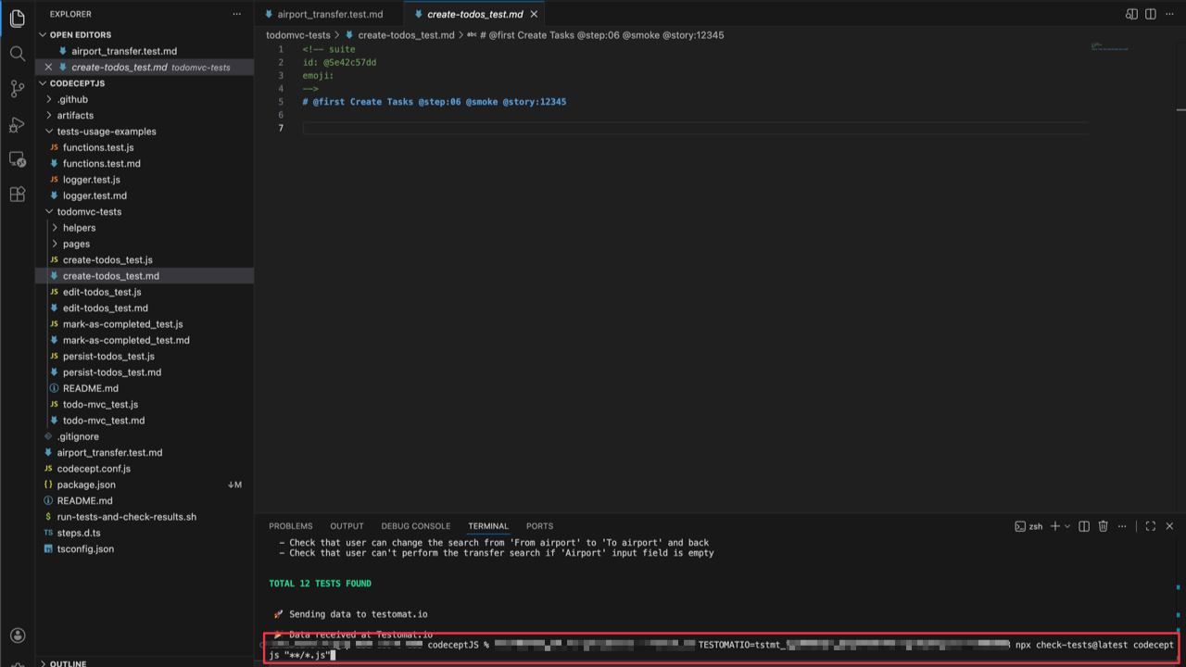
Task: Kill the terminal using the trash icon
Action: pos(1103,525)
